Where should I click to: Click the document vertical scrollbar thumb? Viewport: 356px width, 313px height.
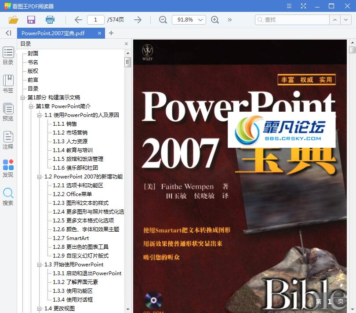point(352,50)
